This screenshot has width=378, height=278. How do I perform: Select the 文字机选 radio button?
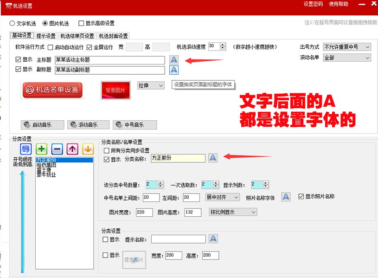13,23
